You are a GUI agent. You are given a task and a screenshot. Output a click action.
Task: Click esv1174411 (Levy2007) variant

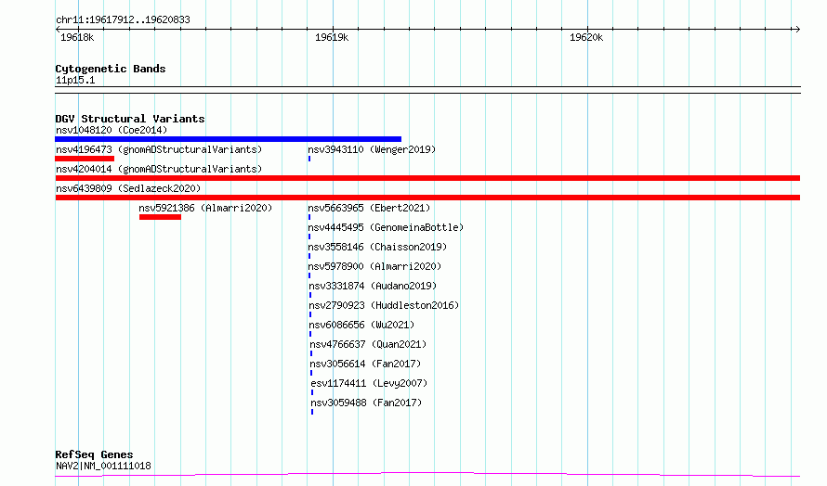369,383
